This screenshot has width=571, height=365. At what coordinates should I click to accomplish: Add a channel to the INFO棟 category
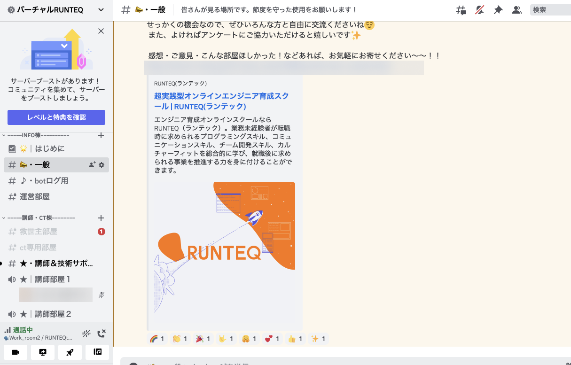coord(101,136)
